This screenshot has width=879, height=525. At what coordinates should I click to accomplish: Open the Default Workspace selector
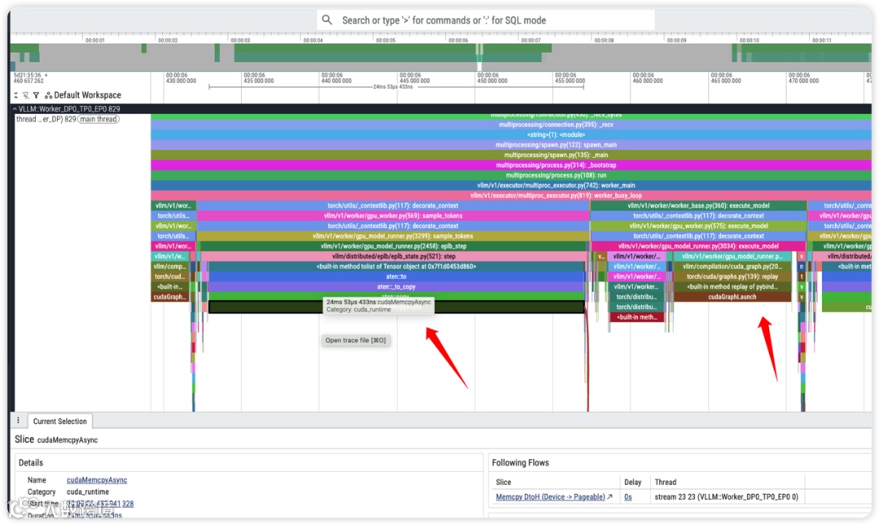point(83,95)
